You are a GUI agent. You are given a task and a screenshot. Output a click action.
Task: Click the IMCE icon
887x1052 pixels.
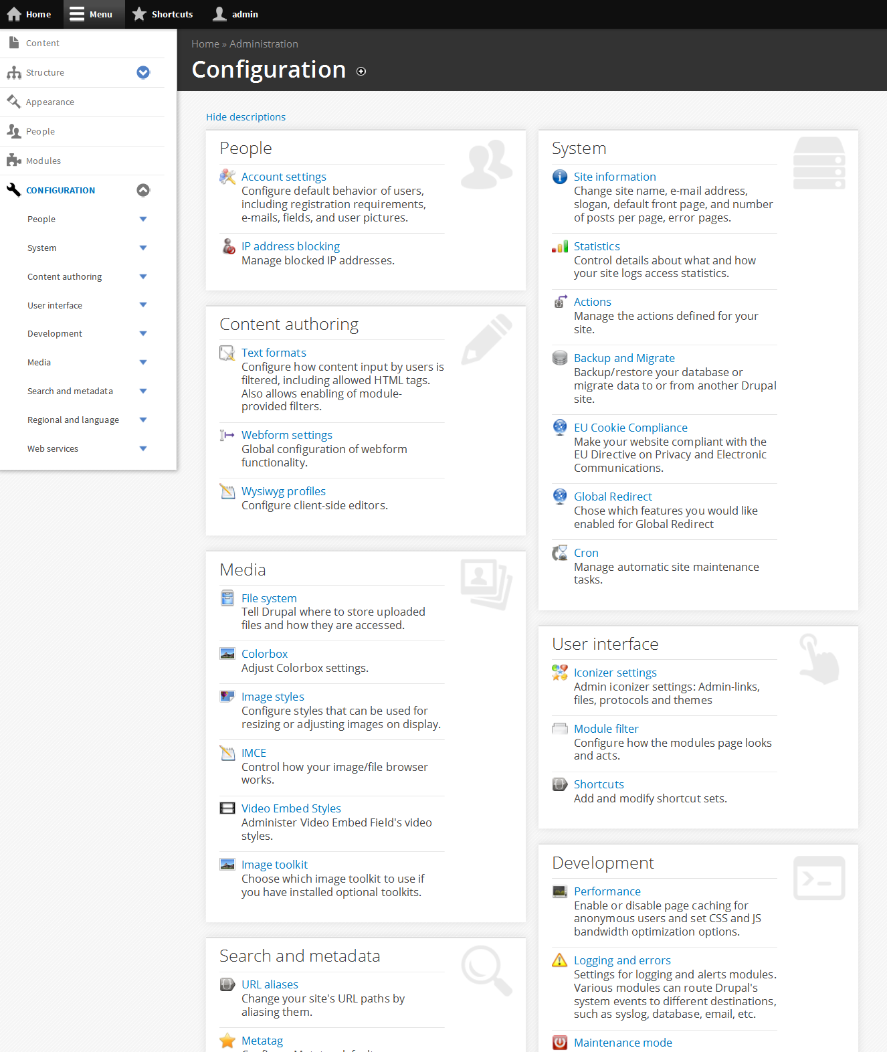tap(227, 753)
